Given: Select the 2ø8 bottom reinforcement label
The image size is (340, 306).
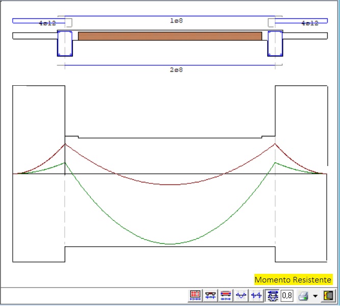Looking at the screenshot, I should pos(176,70).
